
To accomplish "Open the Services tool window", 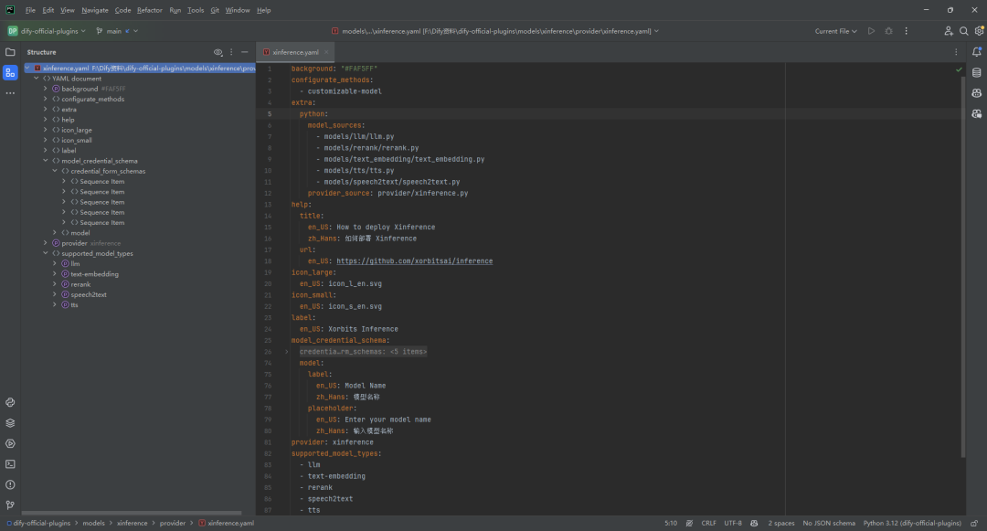I will click(x=10, y=443).
